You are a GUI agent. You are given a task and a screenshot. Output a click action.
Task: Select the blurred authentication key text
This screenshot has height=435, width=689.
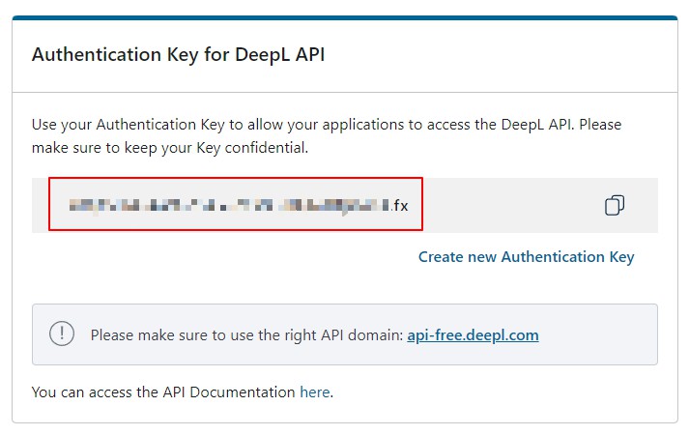click(229, 205)
